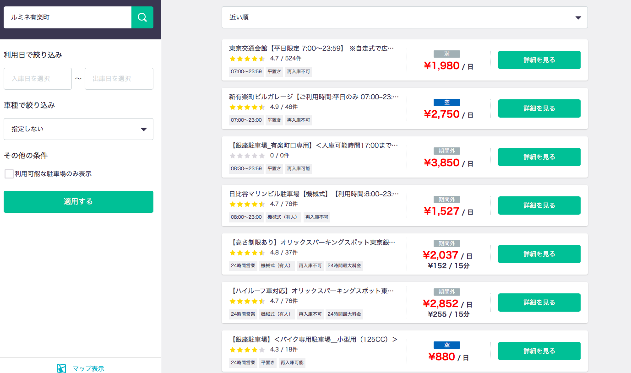View details for 日比谷マリンビル駐車場
The image size is (631, 373).
click(x=539, y=205)
